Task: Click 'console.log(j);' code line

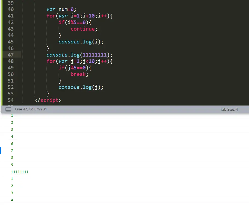Action: 81,87
